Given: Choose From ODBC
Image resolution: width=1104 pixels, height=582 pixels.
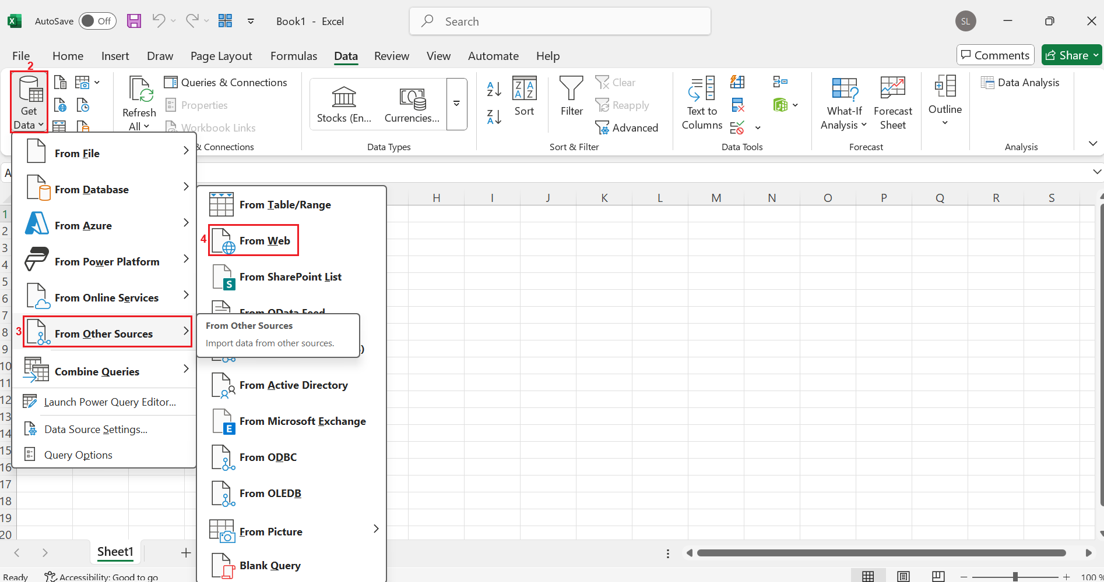Looking at the screenshot, I should click(291, 457).
